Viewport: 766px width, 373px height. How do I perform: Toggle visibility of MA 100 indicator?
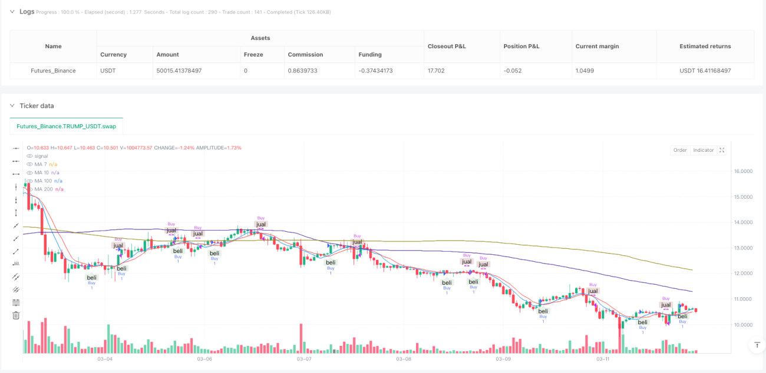pos(30,181)
